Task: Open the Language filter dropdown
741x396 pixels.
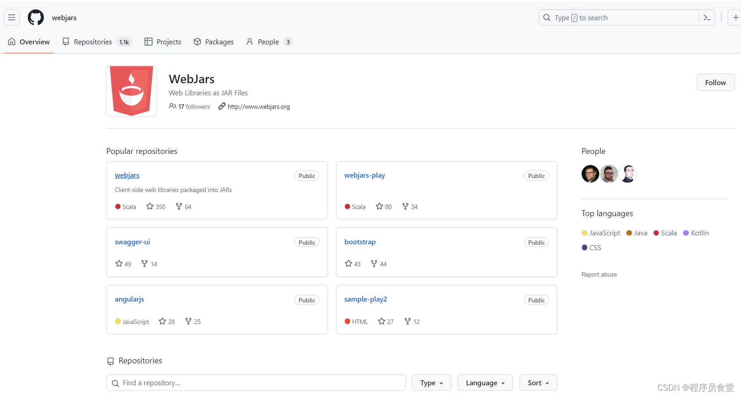Action: pyautogui.click(x=485, y=383)
